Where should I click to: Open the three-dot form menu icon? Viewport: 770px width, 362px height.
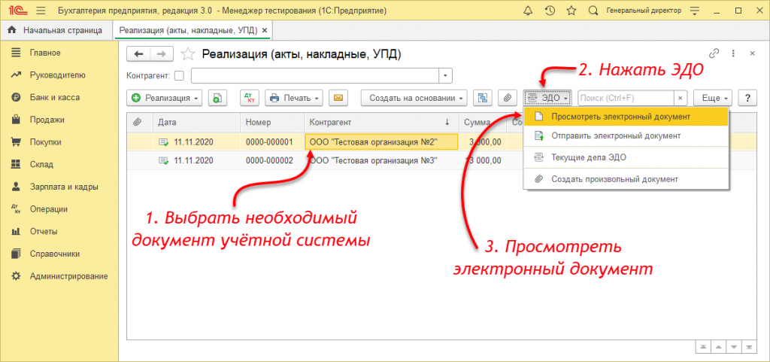(732, 53)
